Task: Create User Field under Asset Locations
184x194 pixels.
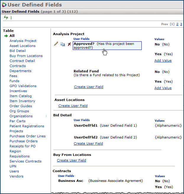Action: [73, 106]
